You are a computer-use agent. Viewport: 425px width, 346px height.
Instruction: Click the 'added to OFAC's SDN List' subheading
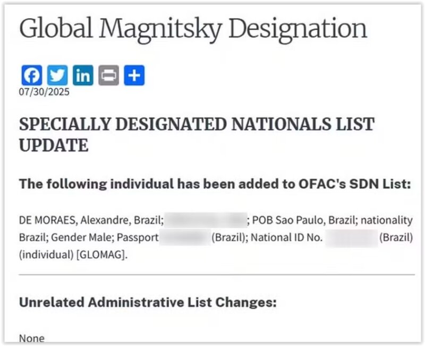[215, 184]
